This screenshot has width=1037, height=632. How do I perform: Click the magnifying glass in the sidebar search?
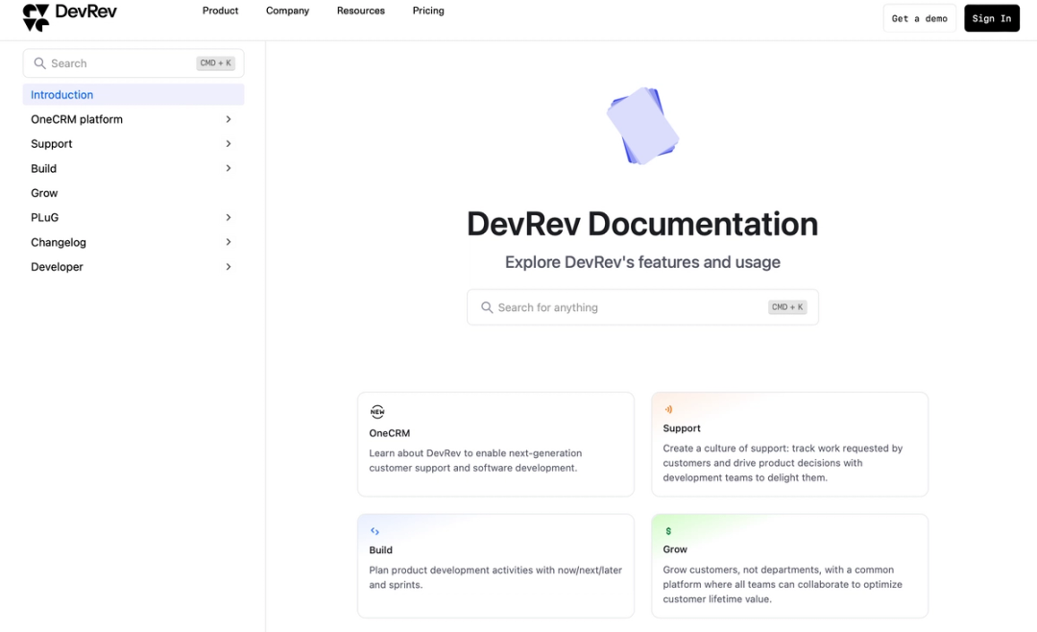pos(39,62)
